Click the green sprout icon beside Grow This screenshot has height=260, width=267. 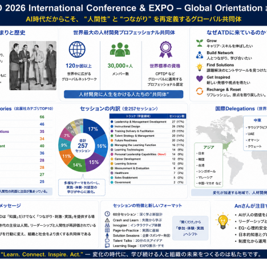pos(200,43)
